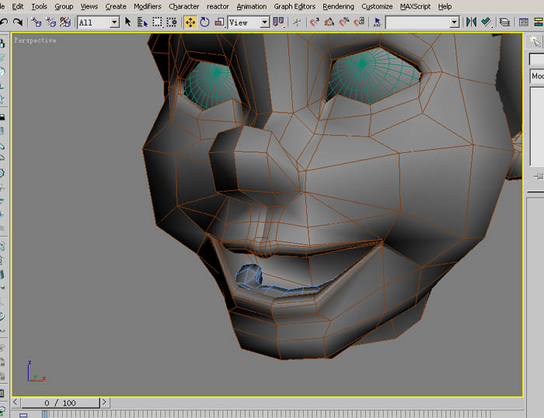Open the Edit menu
The width and height of the screenshot is (544, 418).
point(18,6)
